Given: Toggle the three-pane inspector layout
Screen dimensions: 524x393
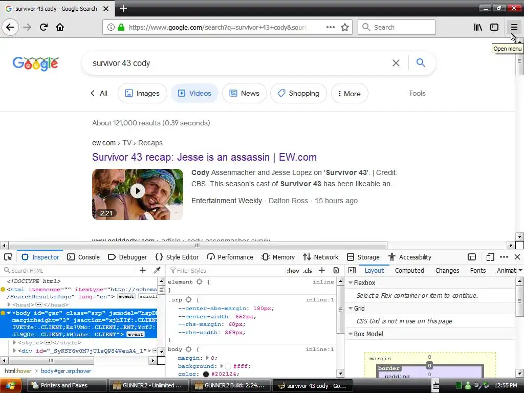Looking at the screenshot, I should [x=352, y=270].
